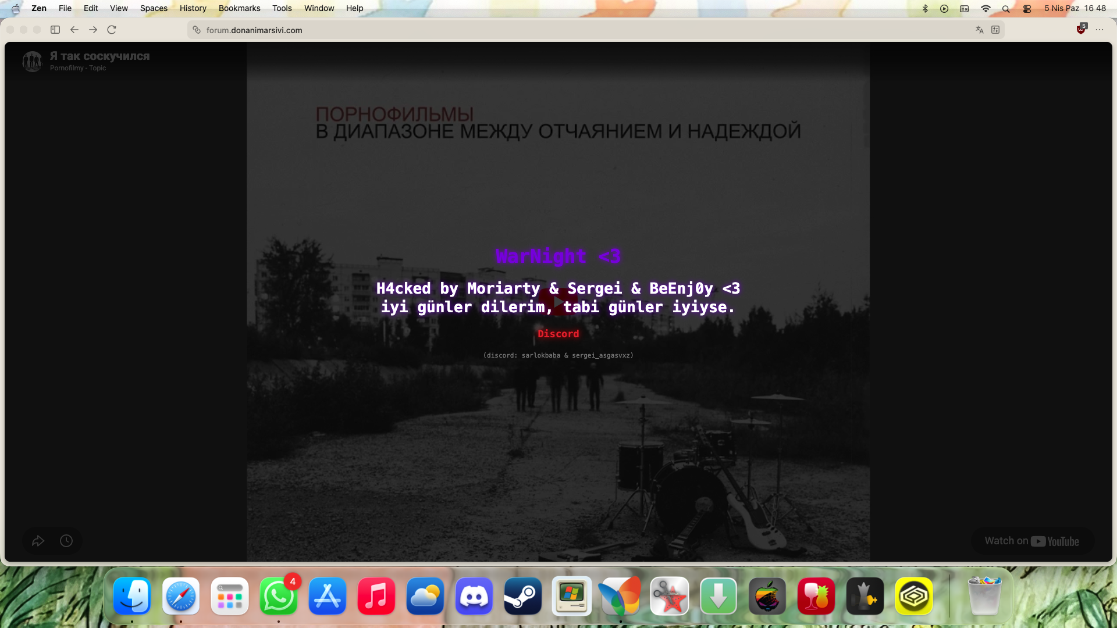Open the rainbow apple skull app in dock
Viewport: 1117px width, 628px height.
pyautogui.click(x=767, y=596)
